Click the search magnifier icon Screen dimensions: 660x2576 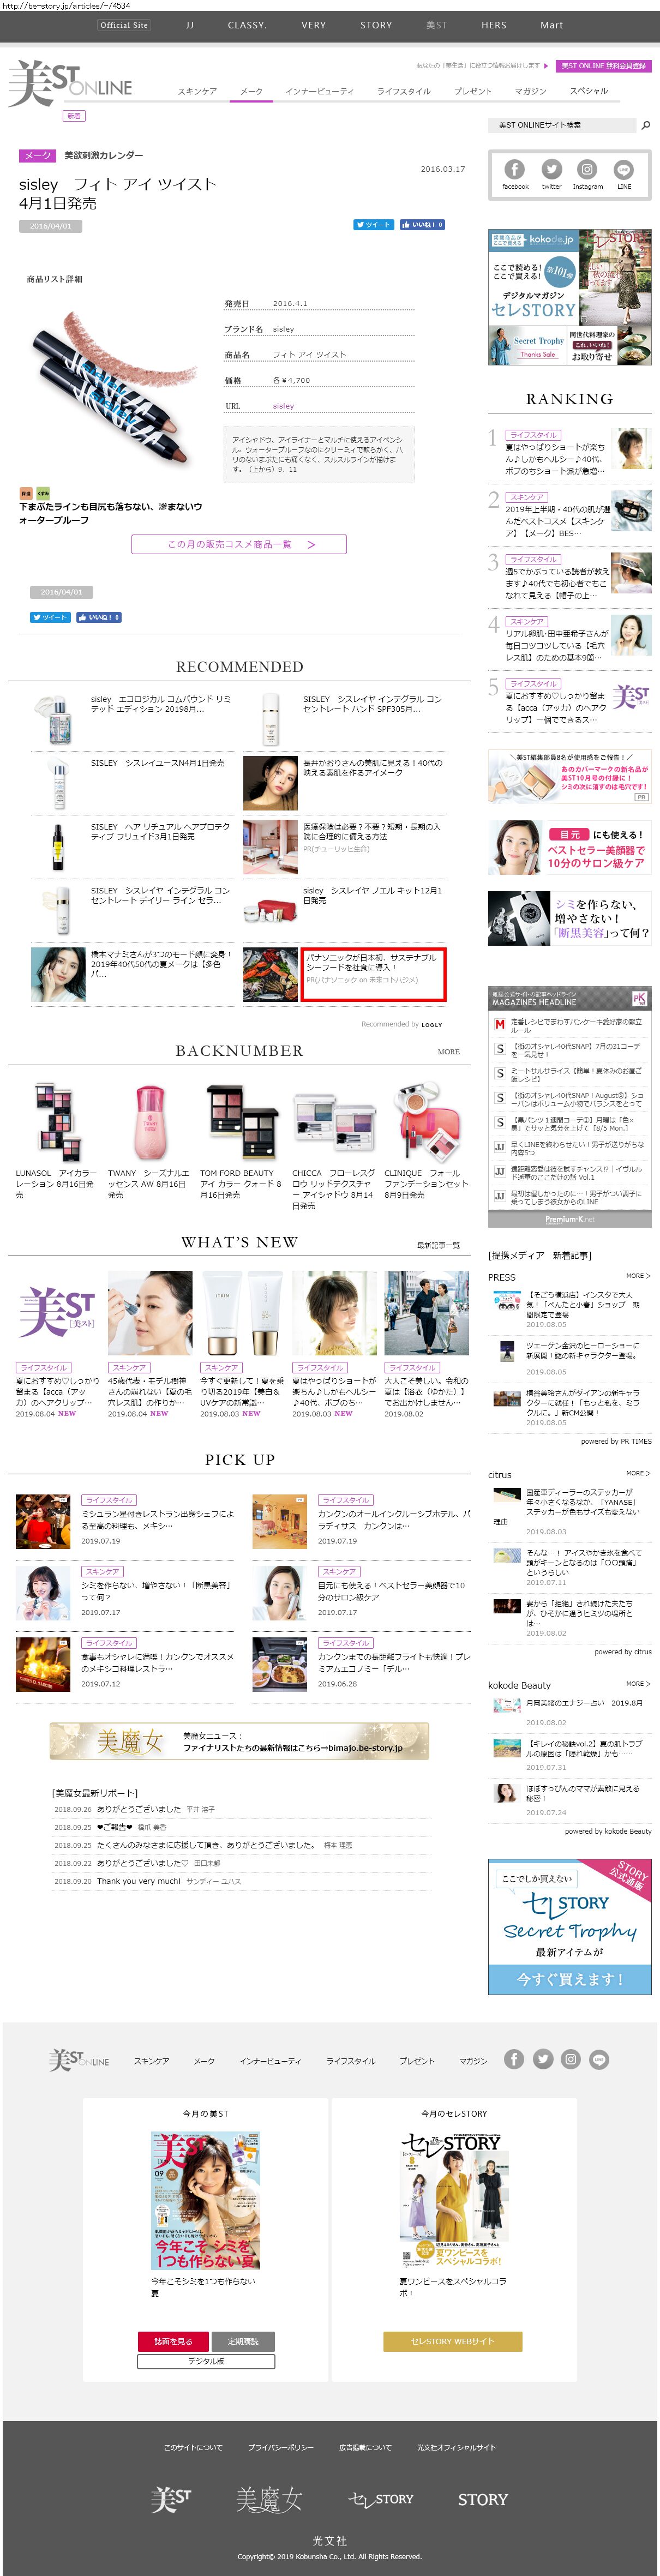pos(645,125)
